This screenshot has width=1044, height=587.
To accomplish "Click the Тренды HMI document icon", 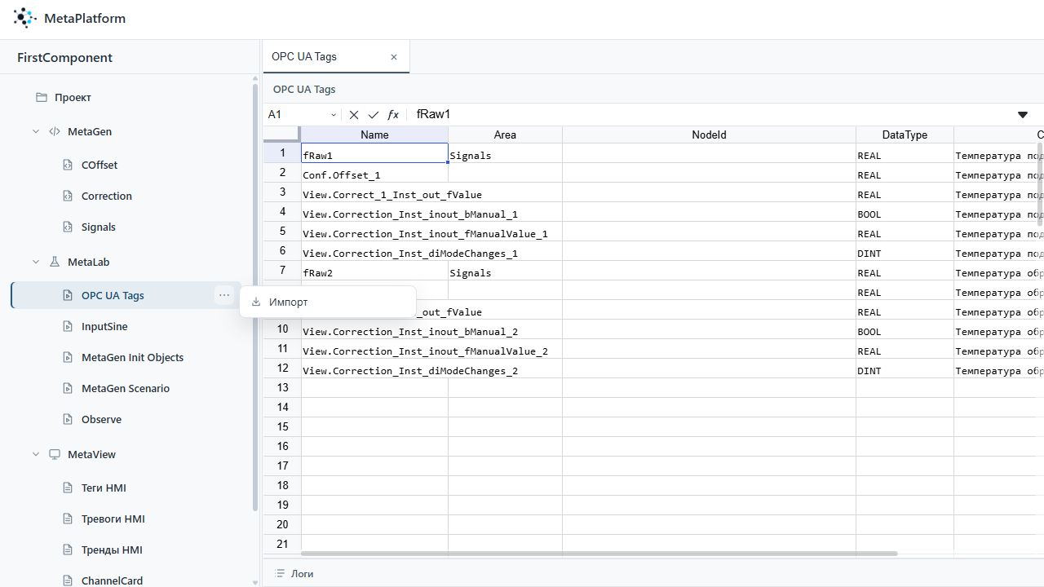I will [69, 549].
